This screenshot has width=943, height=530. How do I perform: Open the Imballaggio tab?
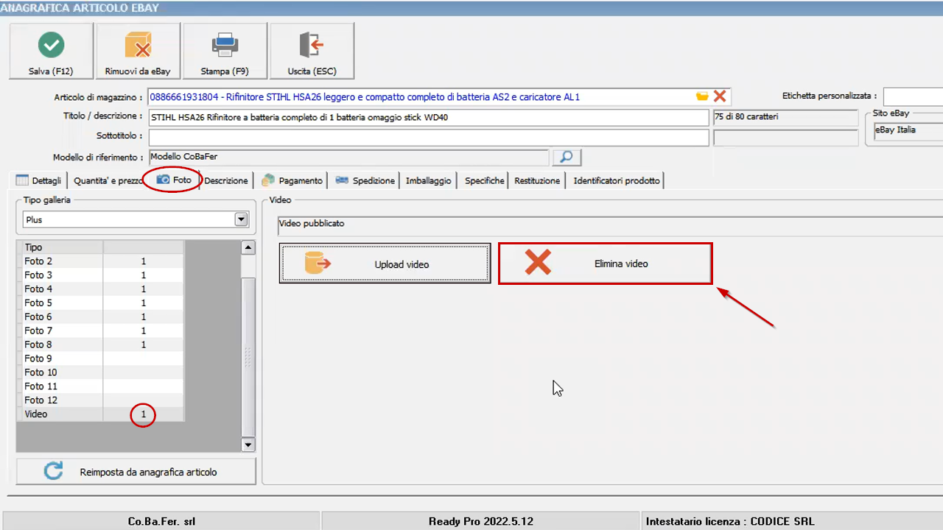(428, 180)
